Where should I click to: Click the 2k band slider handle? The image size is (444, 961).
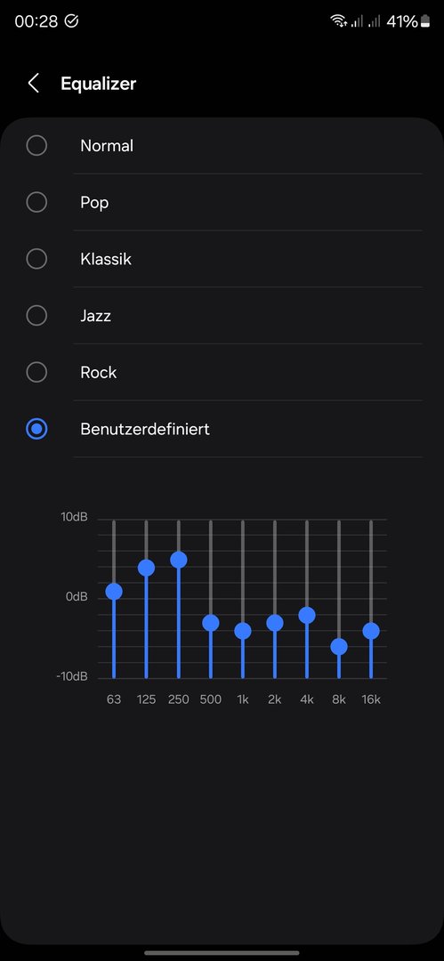pos(275,623)
